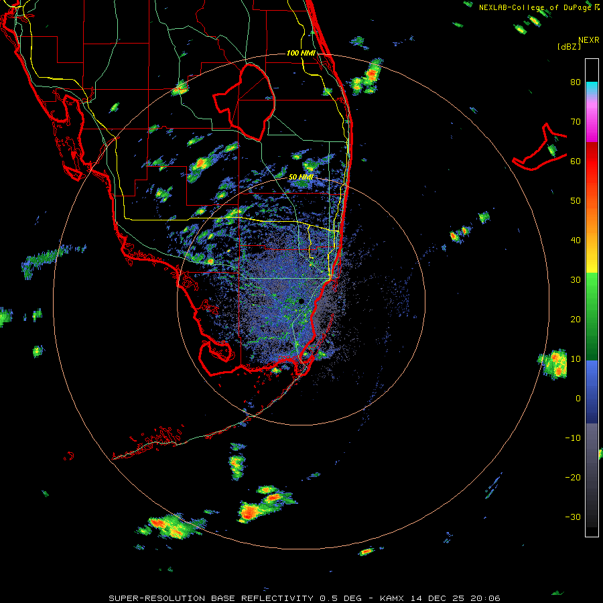Click the 30 value on the dBZ scale
The width and height of the screenshot is (603, 603).
click(576, 279)
